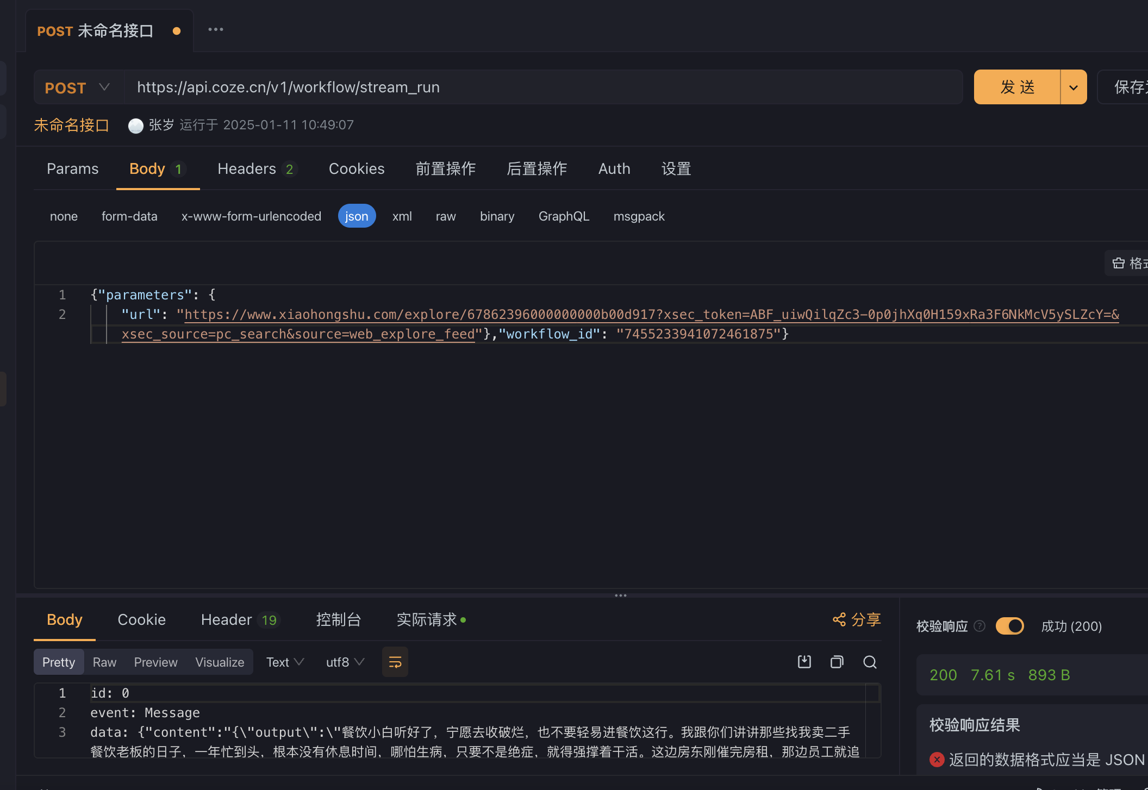The image size is (1148, 790).
Task: Toggle the word wrap icon button
Action: [x=395, y=662]
